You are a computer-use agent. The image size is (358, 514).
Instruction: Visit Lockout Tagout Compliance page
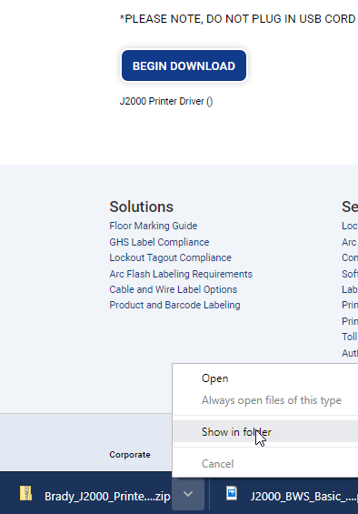(170, 257)
